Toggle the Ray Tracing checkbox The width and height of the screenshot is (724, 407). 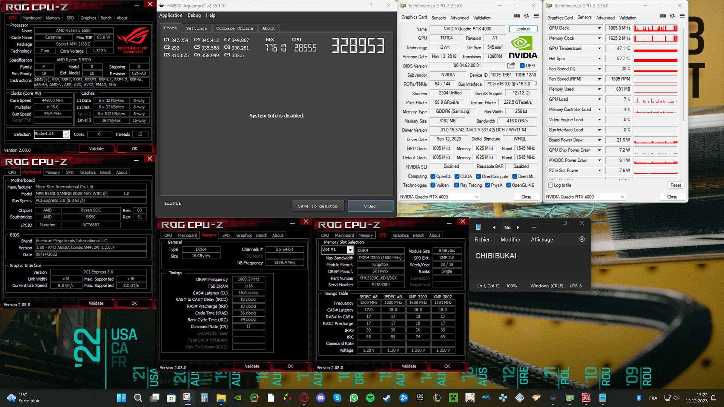point(457,185)
